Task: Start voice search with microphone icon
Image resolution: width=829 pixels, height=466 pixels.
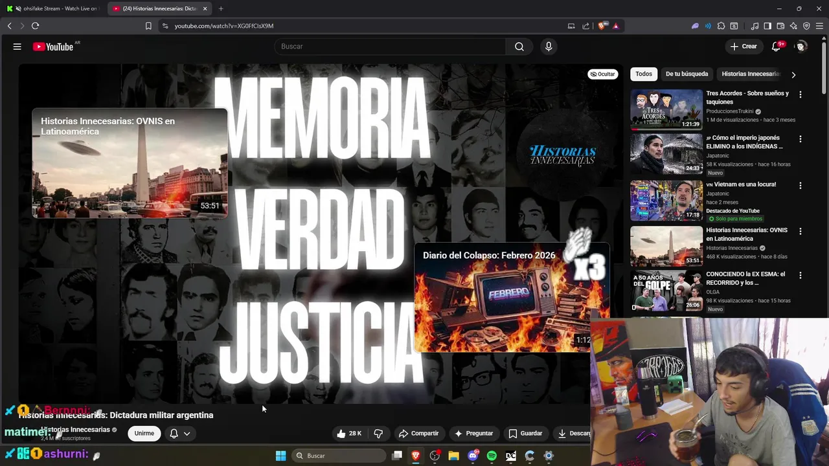Action: click(549, 47)
